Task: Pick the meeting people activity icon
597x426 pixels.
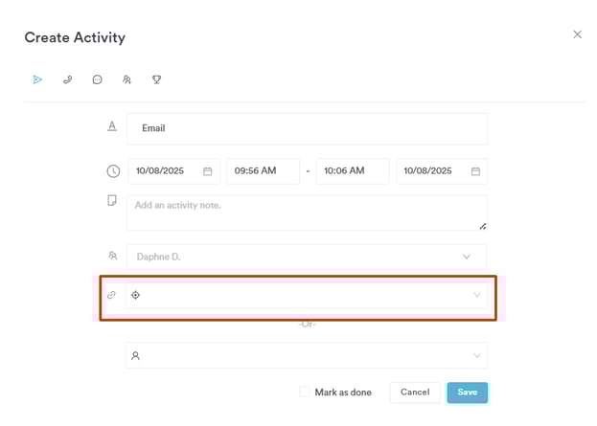Action: click(x=126, y=79)
